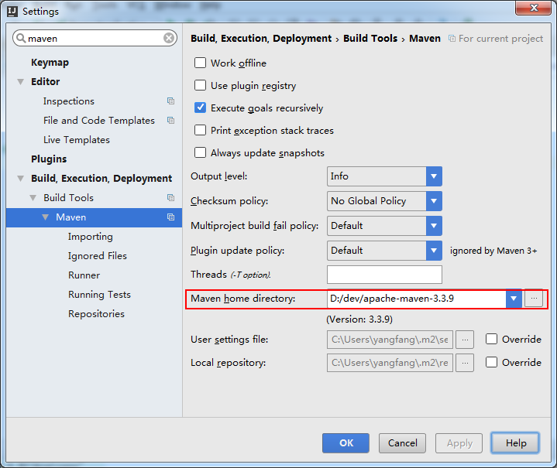Click the Maven home directory path field

point(416,299)
